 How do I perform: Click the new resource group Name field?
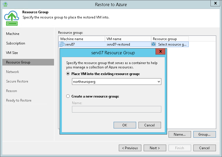tap(116, 109)
